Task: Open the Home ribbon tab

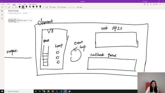Action: coord(3,4)
